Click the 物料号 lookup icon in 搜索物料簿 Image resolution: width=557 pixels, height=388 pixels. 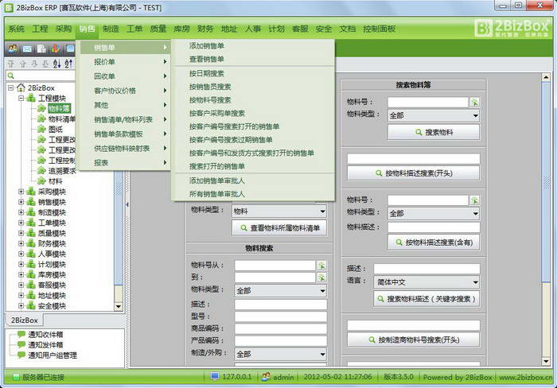(474, 103)
